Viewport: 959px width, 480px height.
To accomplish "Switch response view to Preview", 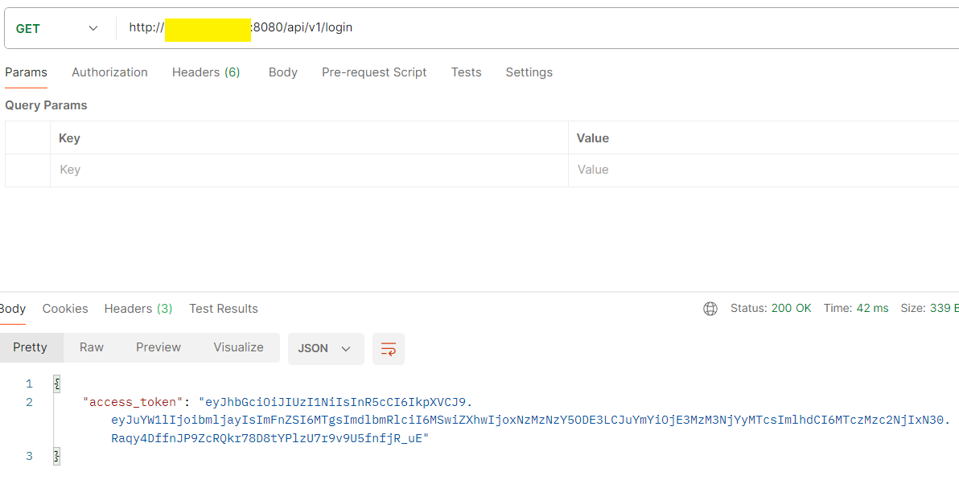I will (x=158, y=347).
